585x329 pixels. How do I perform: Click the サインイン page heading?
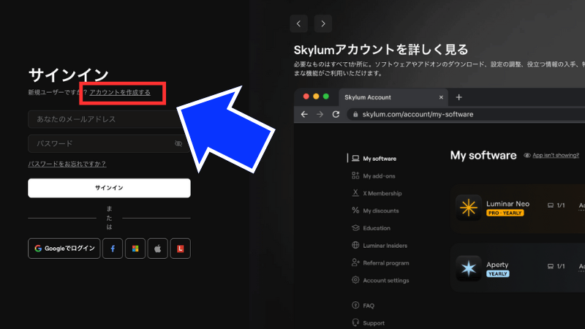68,75
